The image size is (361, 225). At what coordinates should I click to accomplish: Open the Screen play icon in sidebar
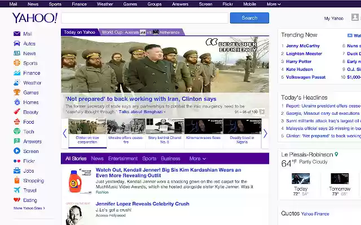(17, 151)
